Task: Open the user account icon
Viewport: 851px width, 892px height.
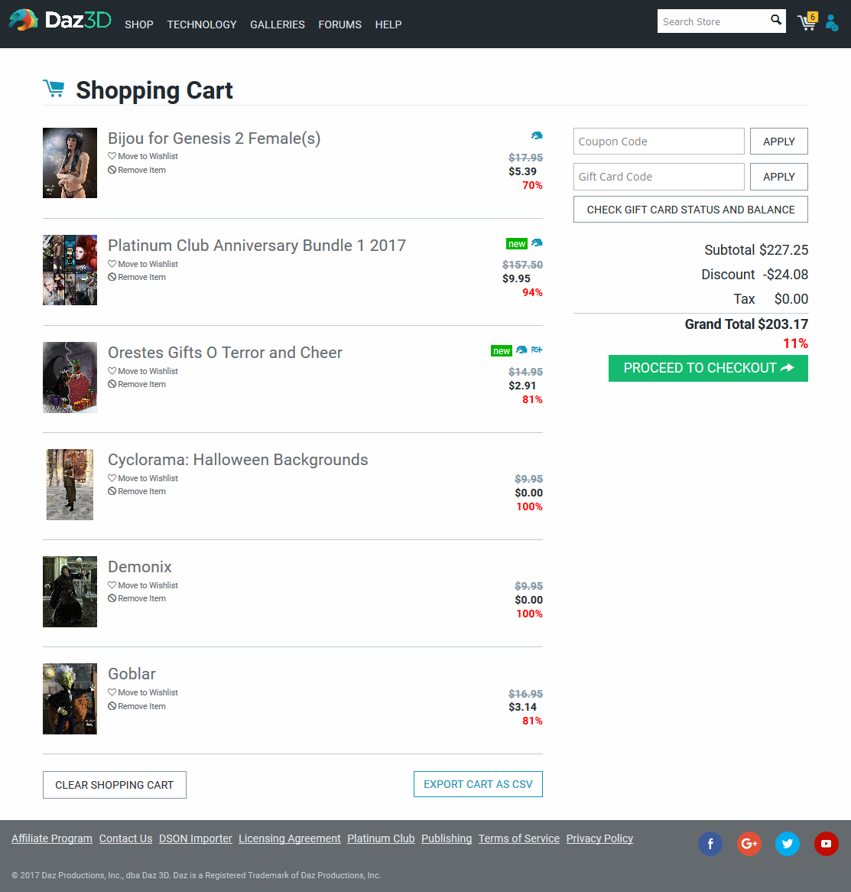Action: (832, 23)
